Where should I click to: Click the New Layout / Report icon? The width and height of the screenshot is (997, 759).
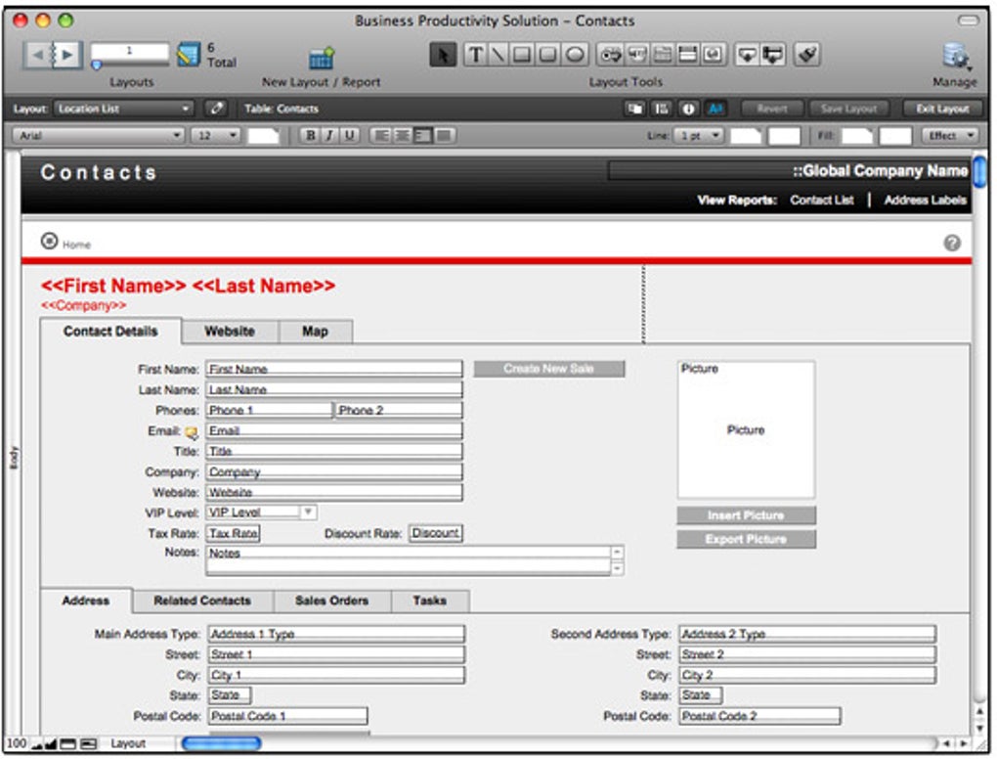point(322,58)
